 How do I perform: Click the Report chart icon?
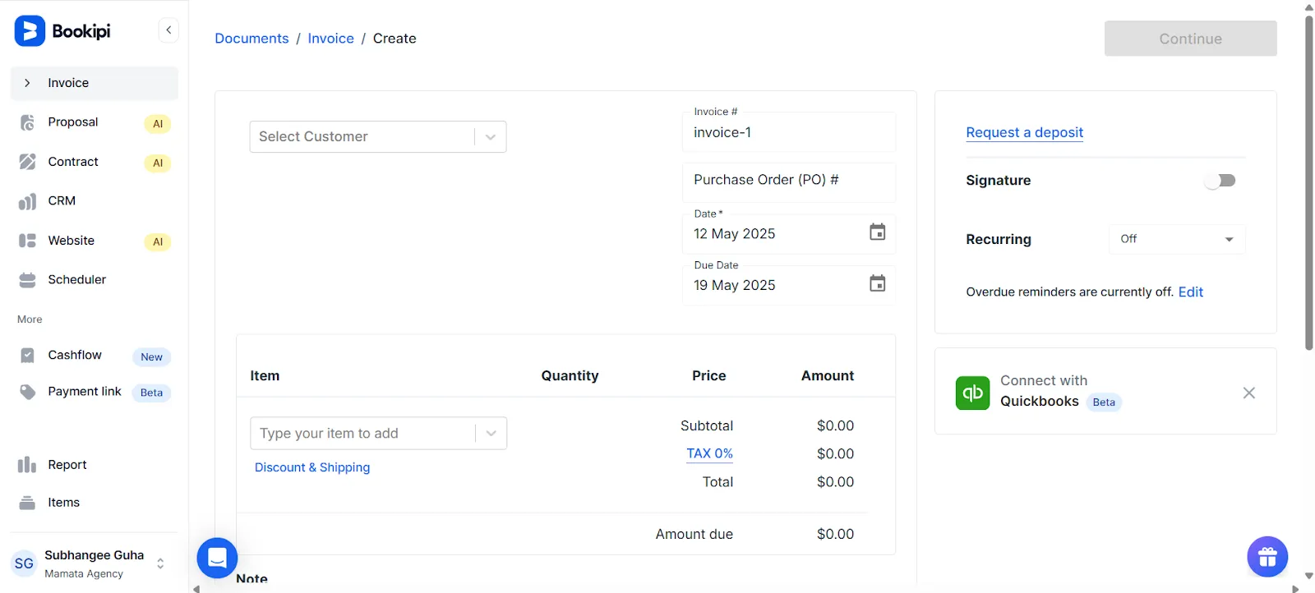27,465
